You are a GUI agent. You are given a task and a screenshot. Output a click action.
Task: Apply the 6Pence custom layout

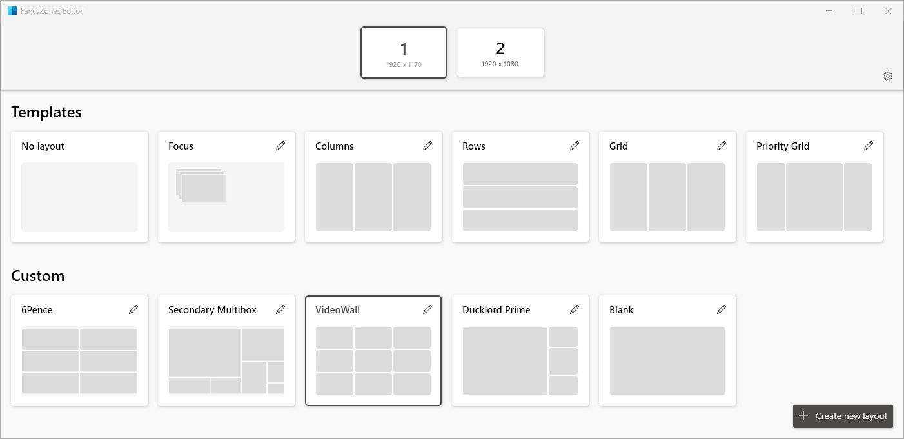click(79, 360)
